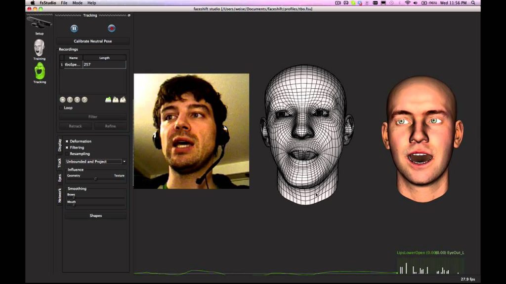Open the Setup mode sensor icon
This screenshot has height=284, width=506.
(x=39, y=23)
